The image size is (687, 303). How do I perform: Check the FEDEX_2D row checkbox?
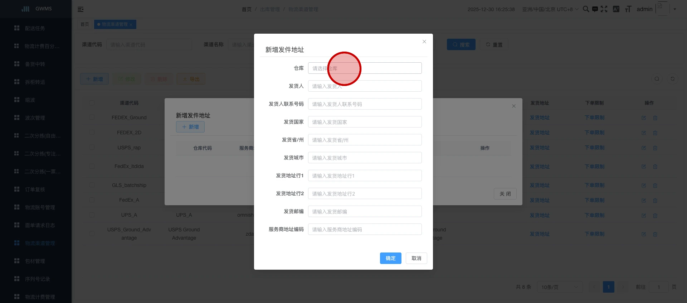point(92,133)
